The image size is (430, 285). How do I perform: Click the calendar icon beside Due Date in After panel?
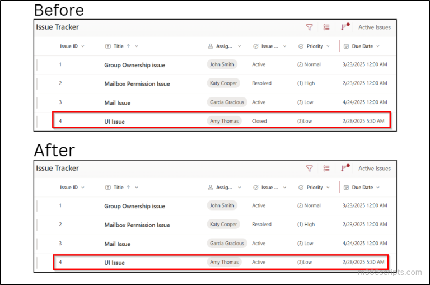(x=347, y=188)
